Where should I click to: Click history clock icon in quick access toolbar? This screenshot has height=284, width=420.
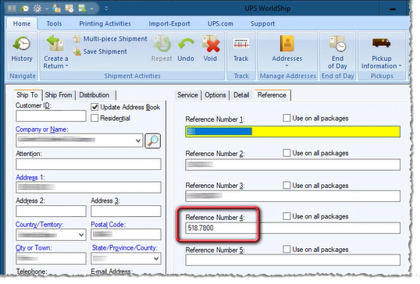pyautogui.click(x=24, y=9)
